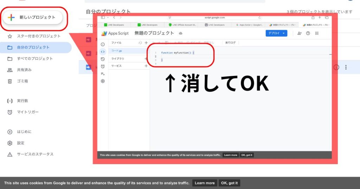
Task: Open Executions list icon in inset rail
Action: pyautogui.click(x=103, y=74)
